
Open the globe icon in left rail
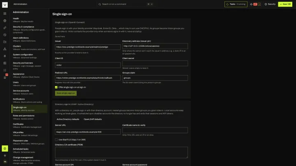5,21
